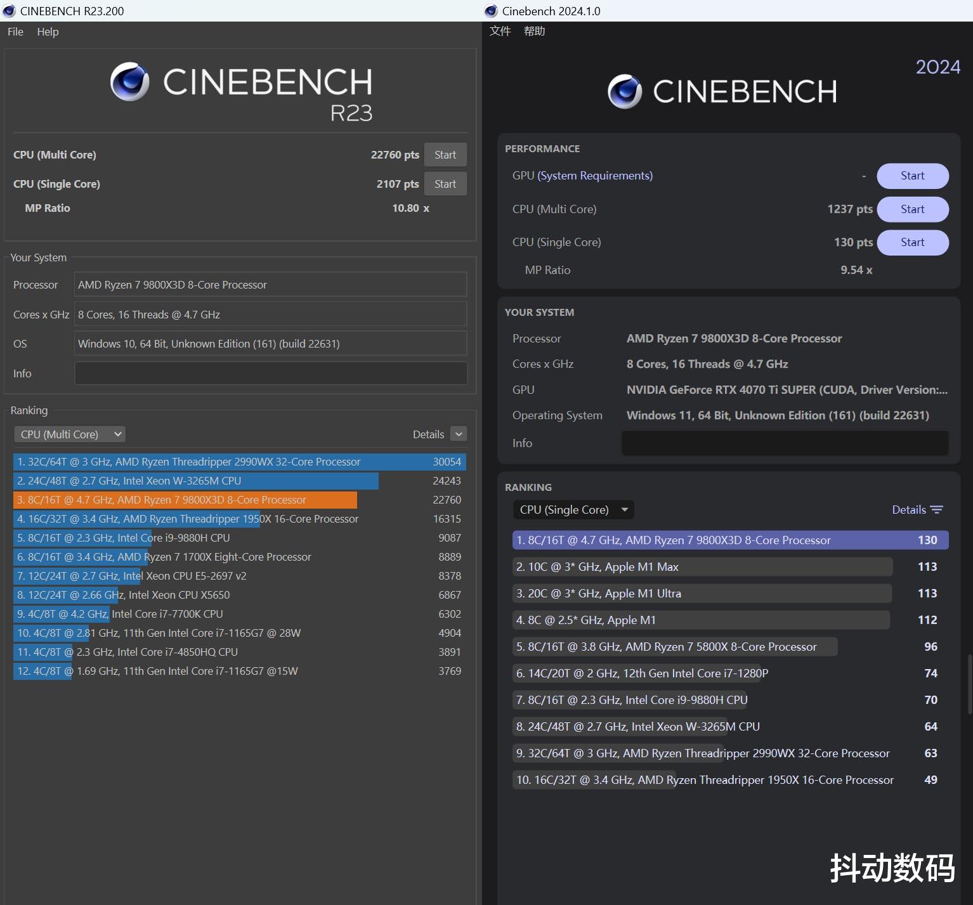Click the 130 pts single core score
973x905 pixels.
click(x=853, y=242)
